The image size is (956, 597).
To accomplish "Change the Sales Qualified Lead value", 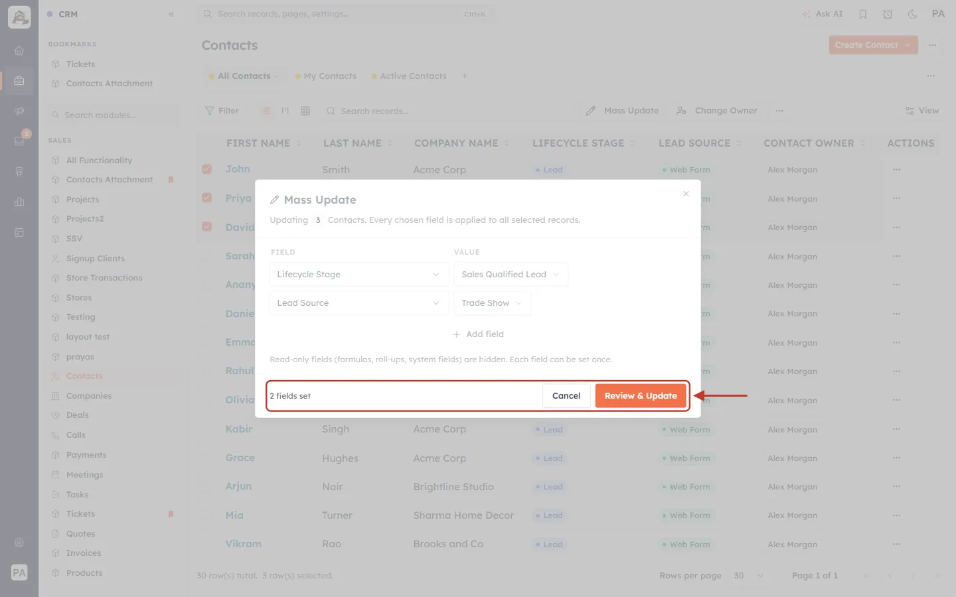I will click(x=511, y=275).
